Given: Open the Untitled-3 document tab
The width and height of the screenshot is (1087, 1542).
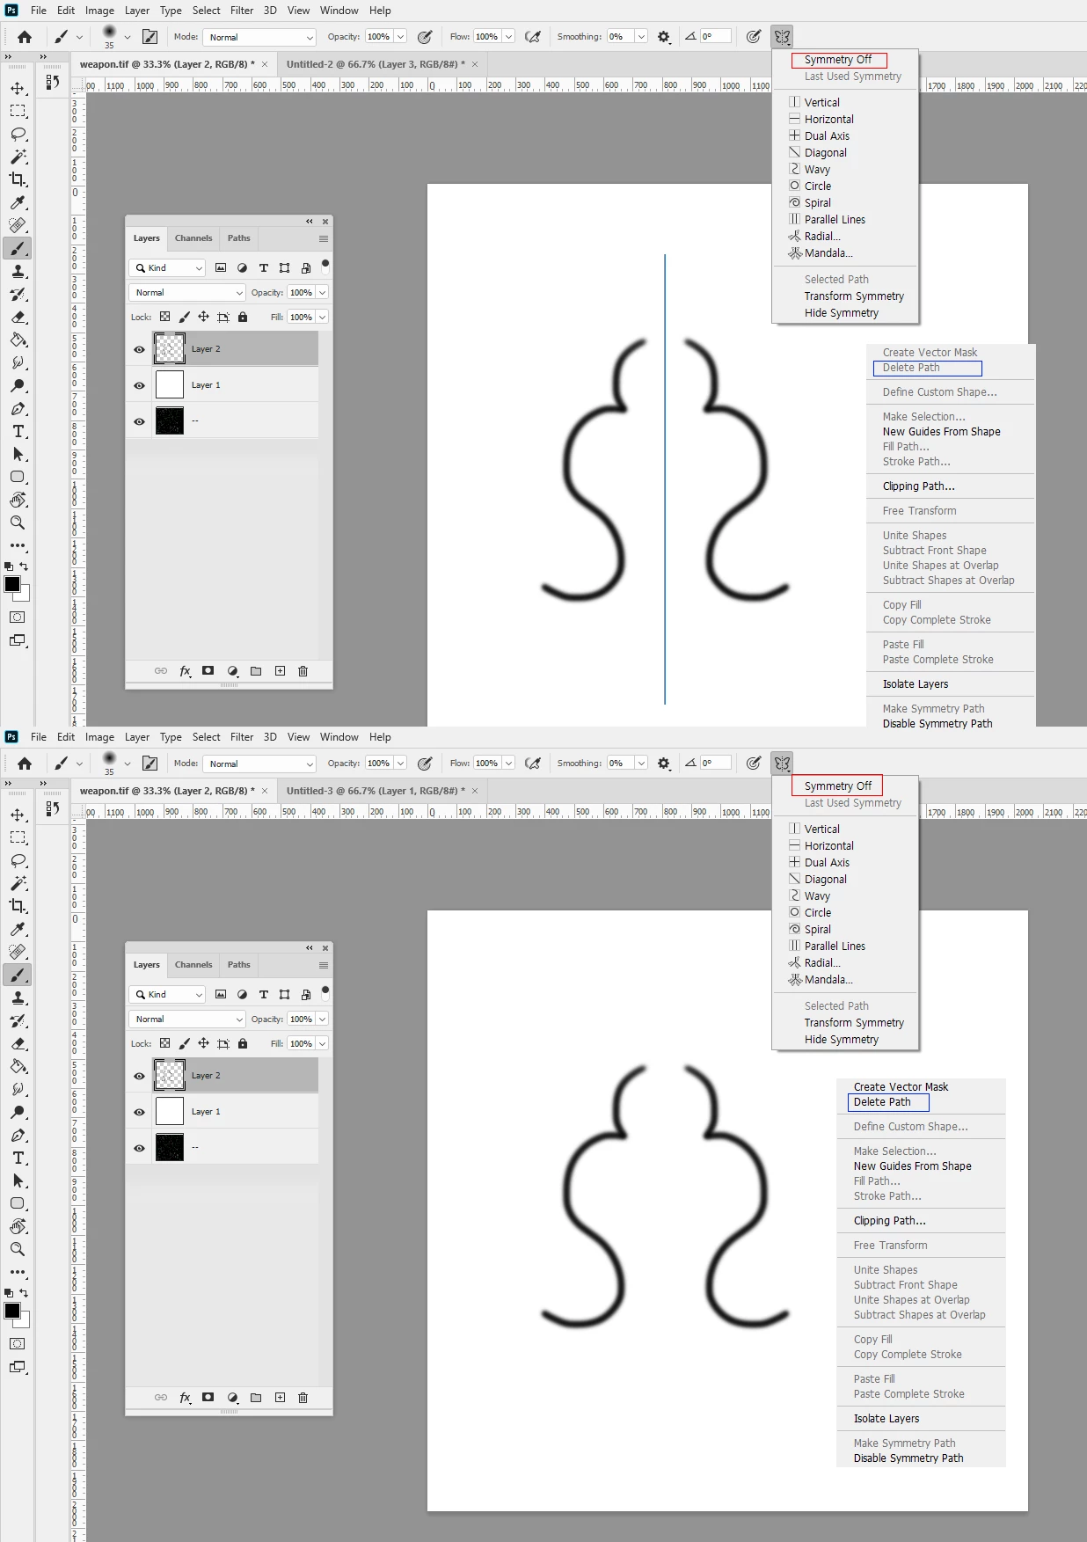Looking at the screenshot, I should point(383,791).
